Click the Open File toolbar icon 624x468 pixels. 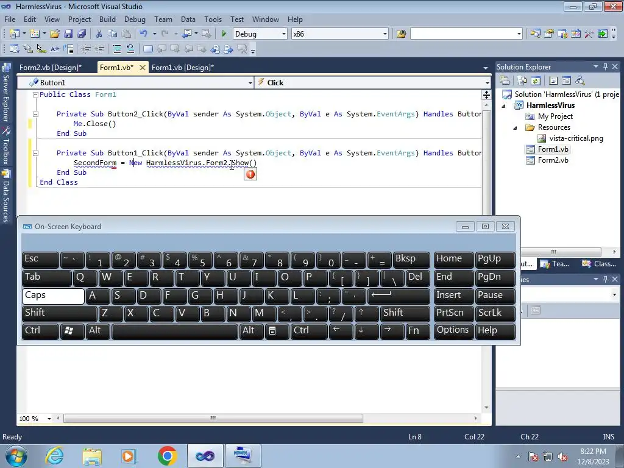coord(54,34)
